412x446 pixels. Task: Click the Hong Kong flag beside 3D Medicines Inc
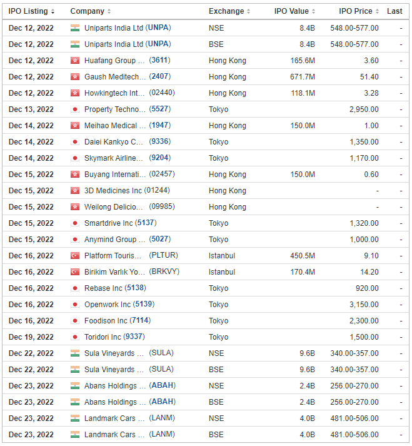click(x=75, y=191)
